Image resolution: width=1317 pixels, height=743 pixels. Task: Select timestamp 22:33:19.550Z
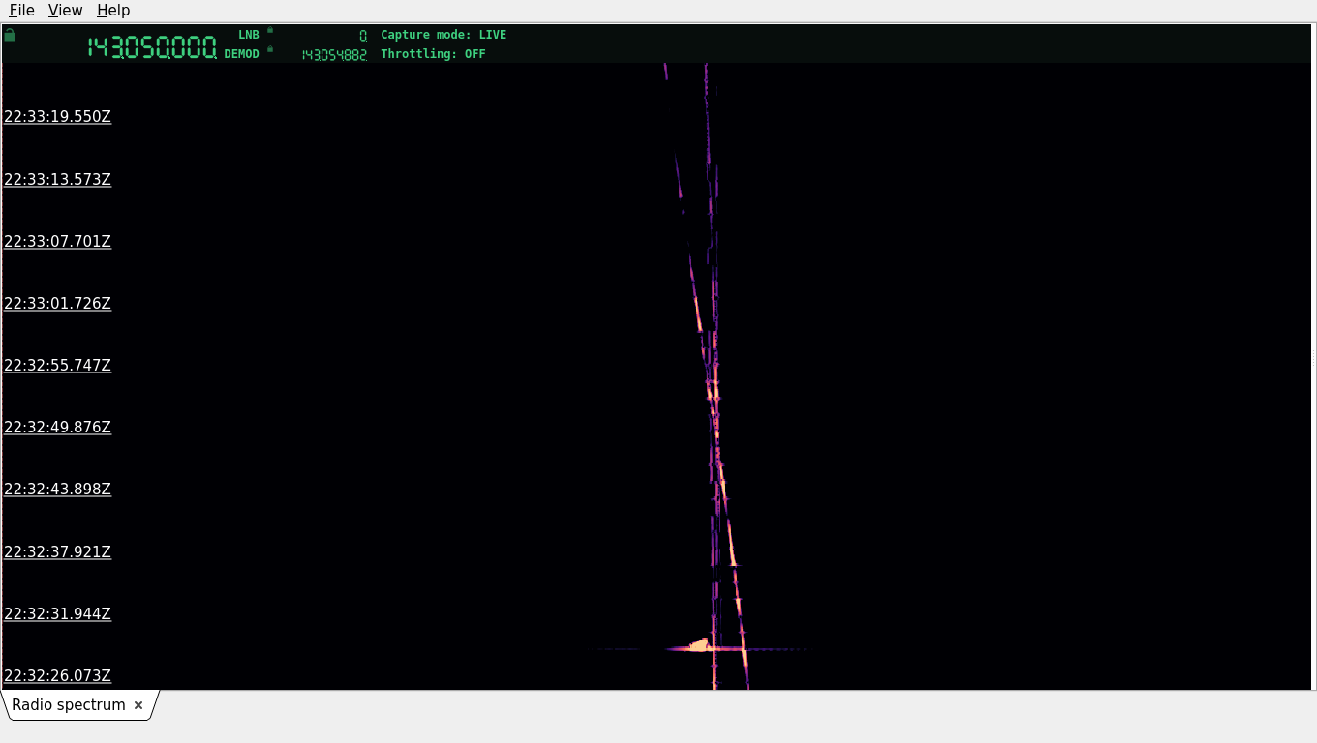click(57, 117)
